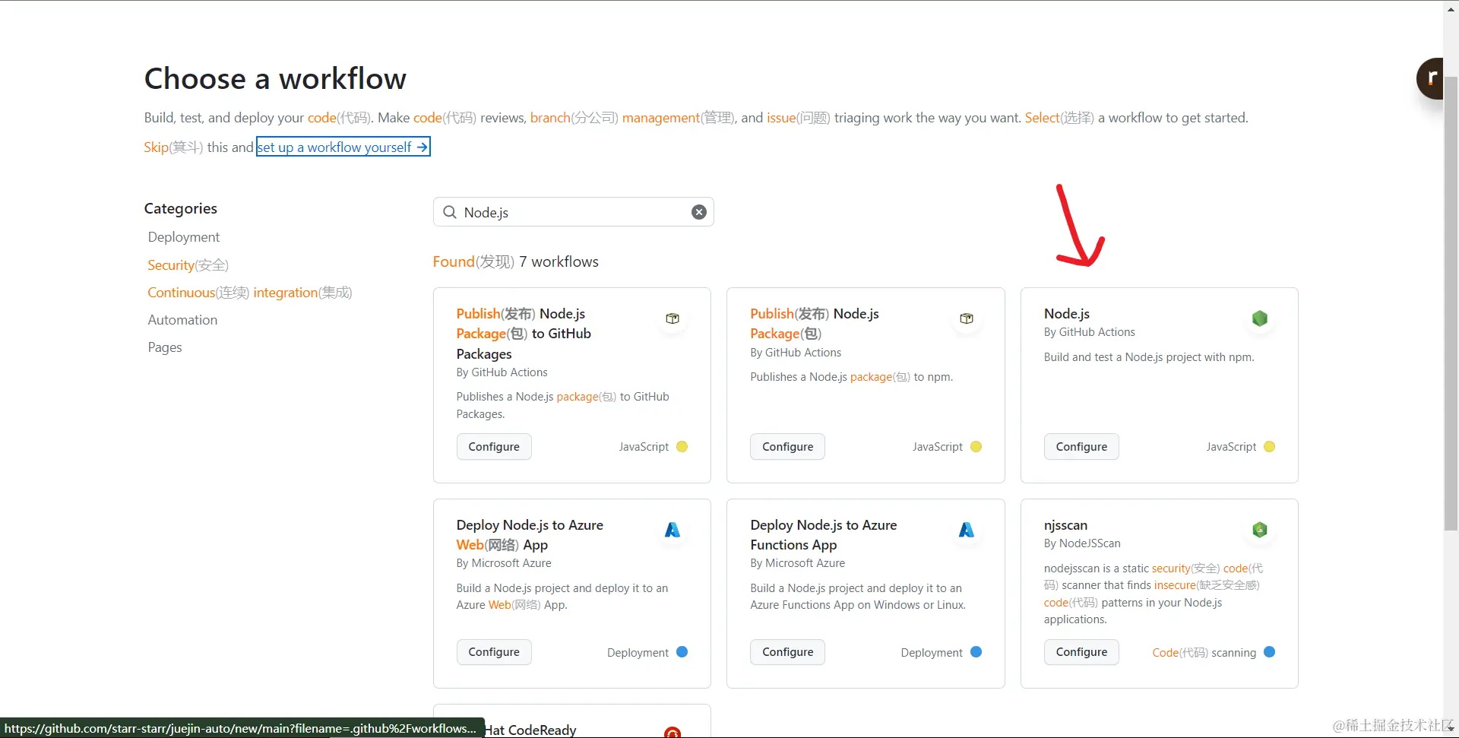Image resolution: width=1459 pixels, height=738 pixels.
Task: Click the 'Categories' heading
Action: pos(181,208)
